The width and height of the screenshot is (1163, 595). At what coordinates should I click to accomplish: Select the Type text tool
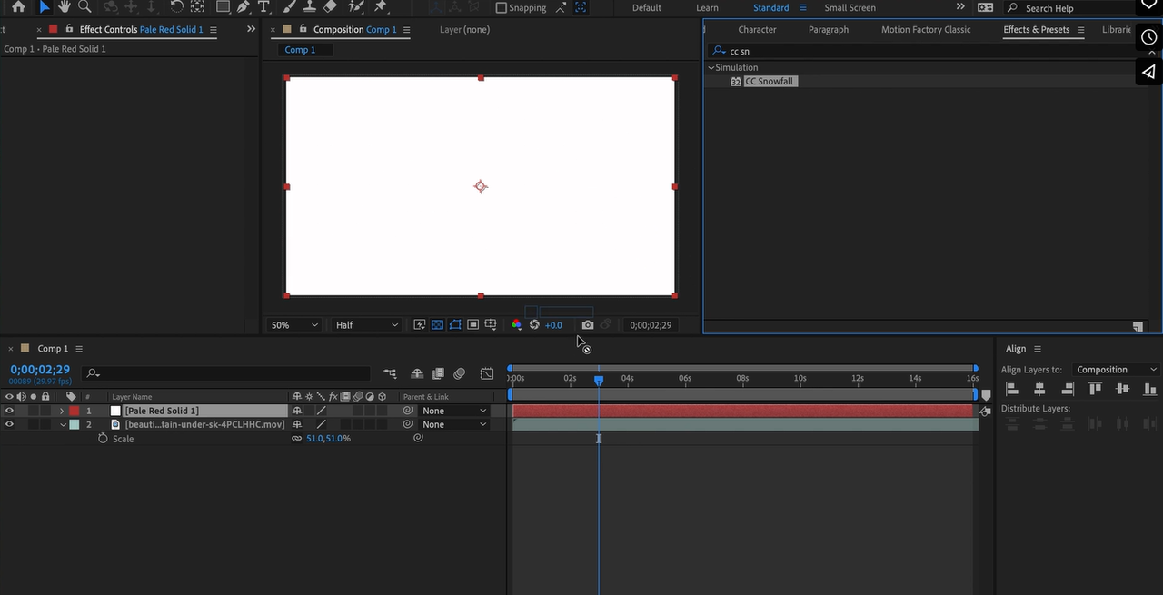pos(263,7)
